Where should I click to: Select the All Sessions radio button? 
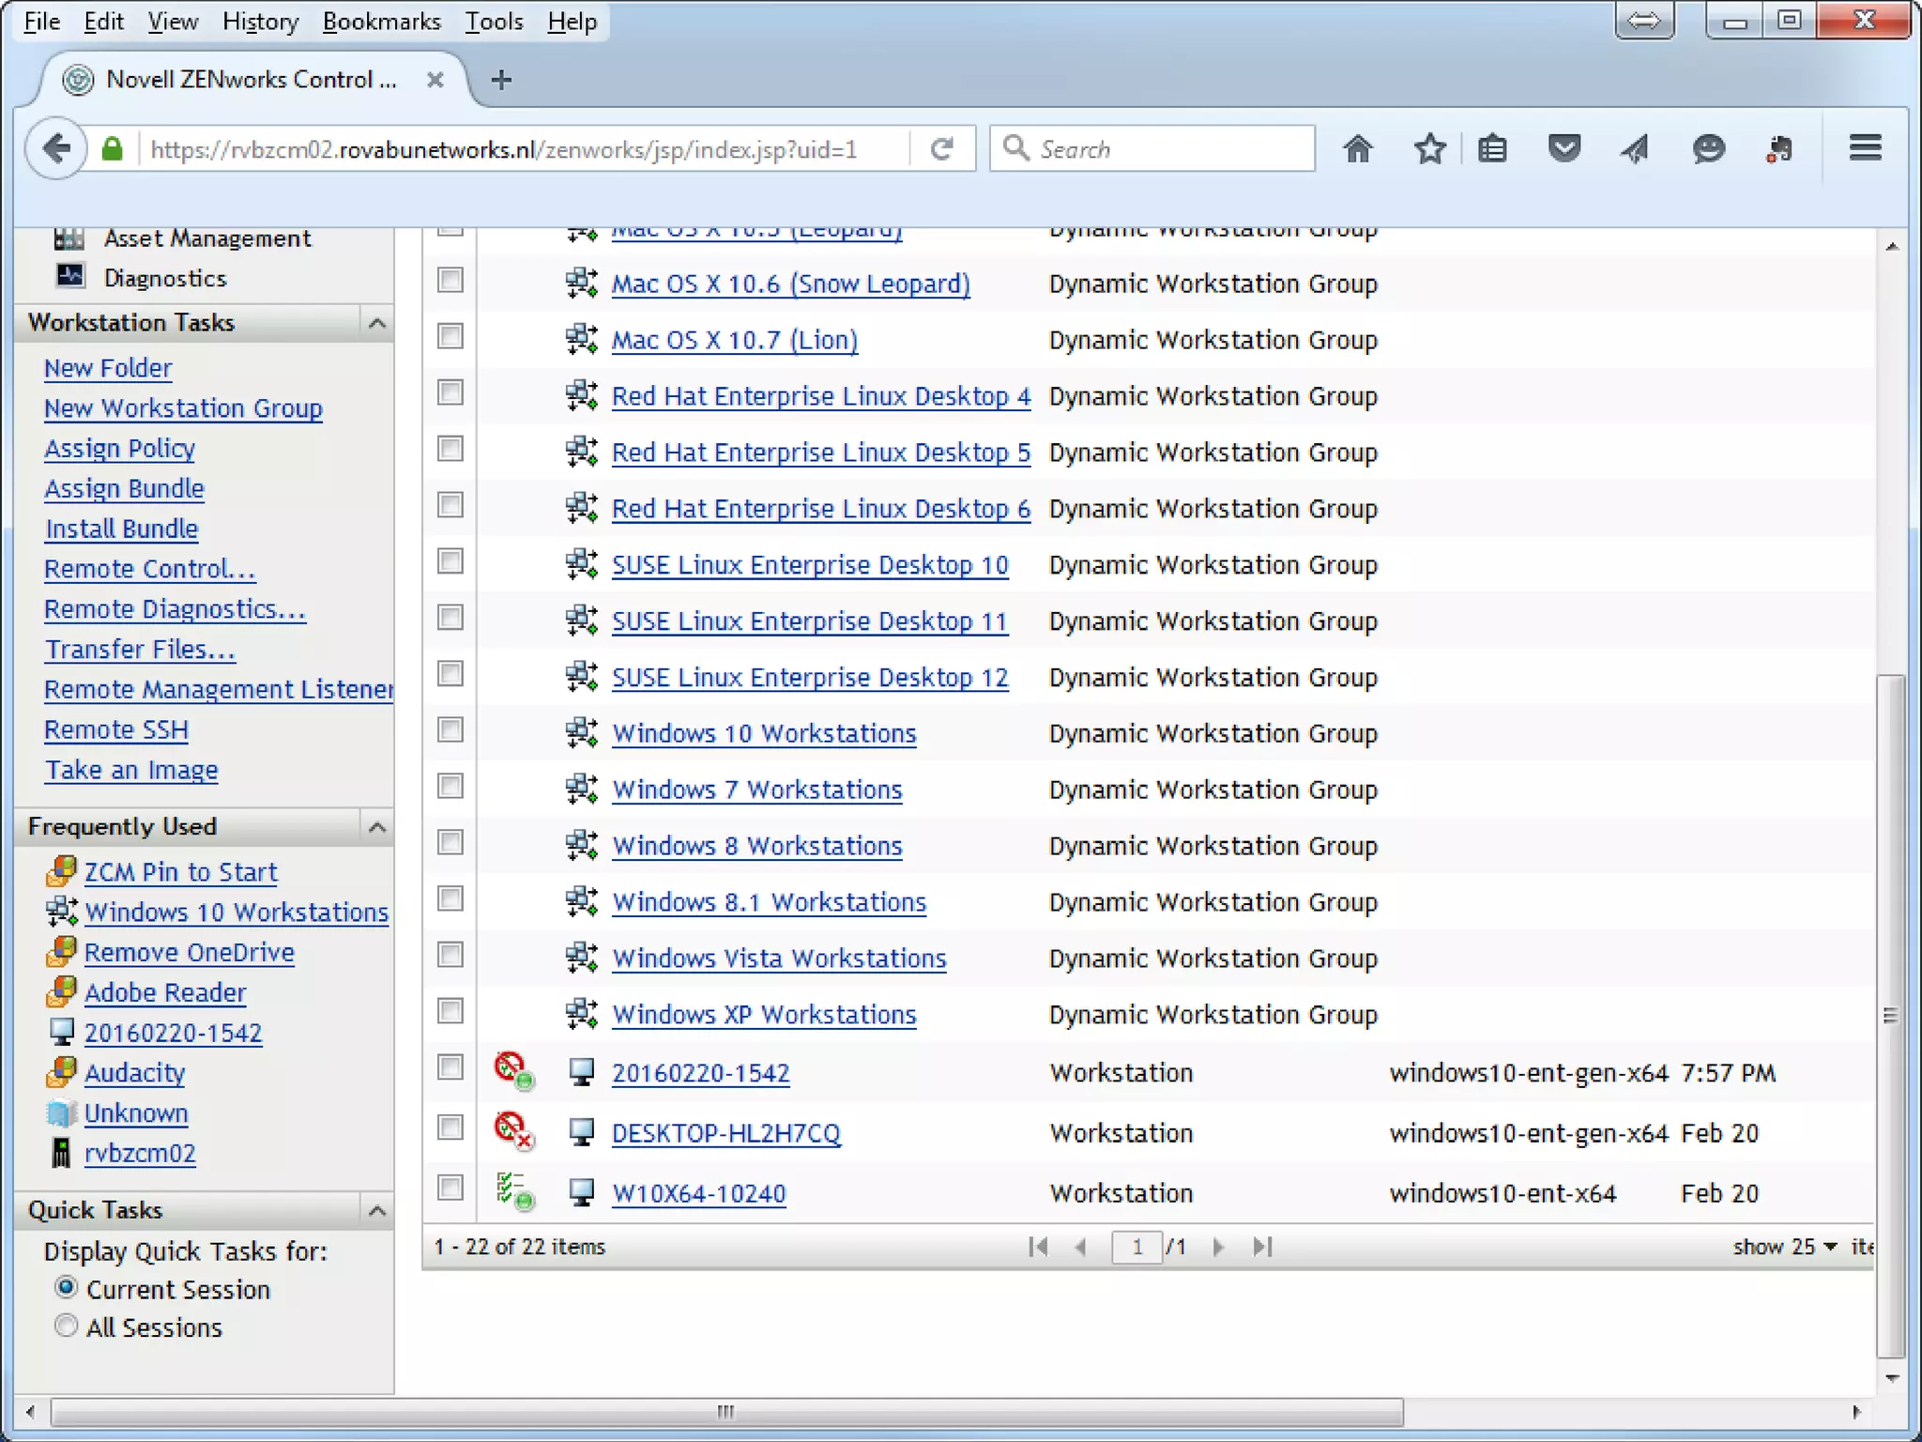(x=66, y=1326)
